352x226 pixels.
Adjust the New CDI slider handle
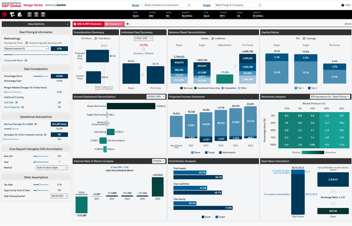click(36, 156)
